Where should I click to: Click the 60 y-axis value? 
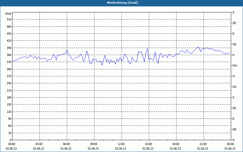9,126
